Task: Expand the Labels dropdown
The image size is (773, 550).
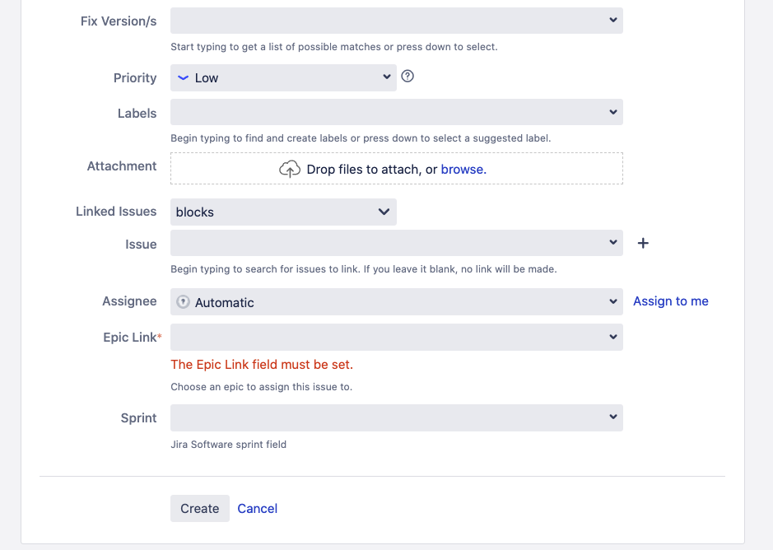Action: pyautogui.click(x=613, y=112)
